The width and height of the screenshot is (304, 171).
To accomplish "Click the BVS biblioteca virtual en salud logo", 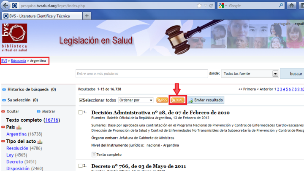I will [14, 37].
